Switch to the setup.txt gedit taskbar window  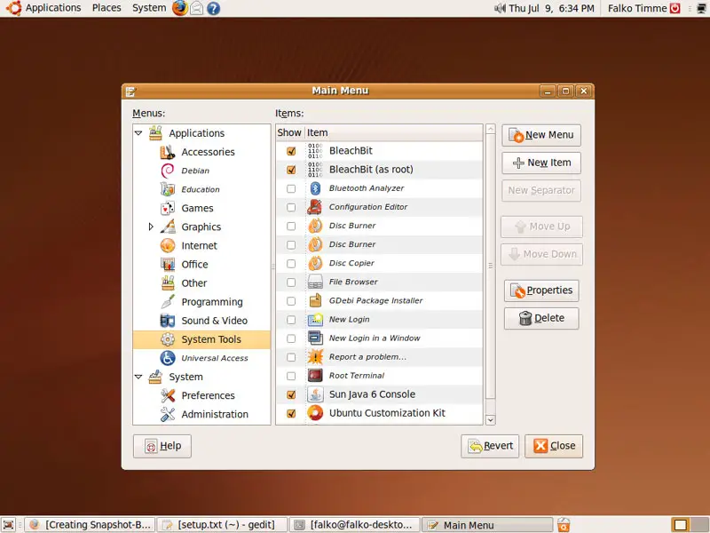pos(222,525)
